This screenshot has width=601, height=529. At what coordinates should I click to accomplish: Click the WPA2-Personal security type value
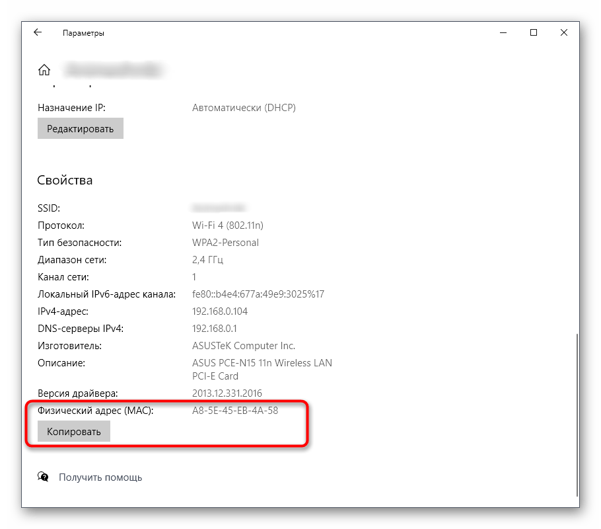[225, 243]
